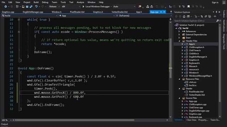Collapse the Source Files folder

coord(179,98)
